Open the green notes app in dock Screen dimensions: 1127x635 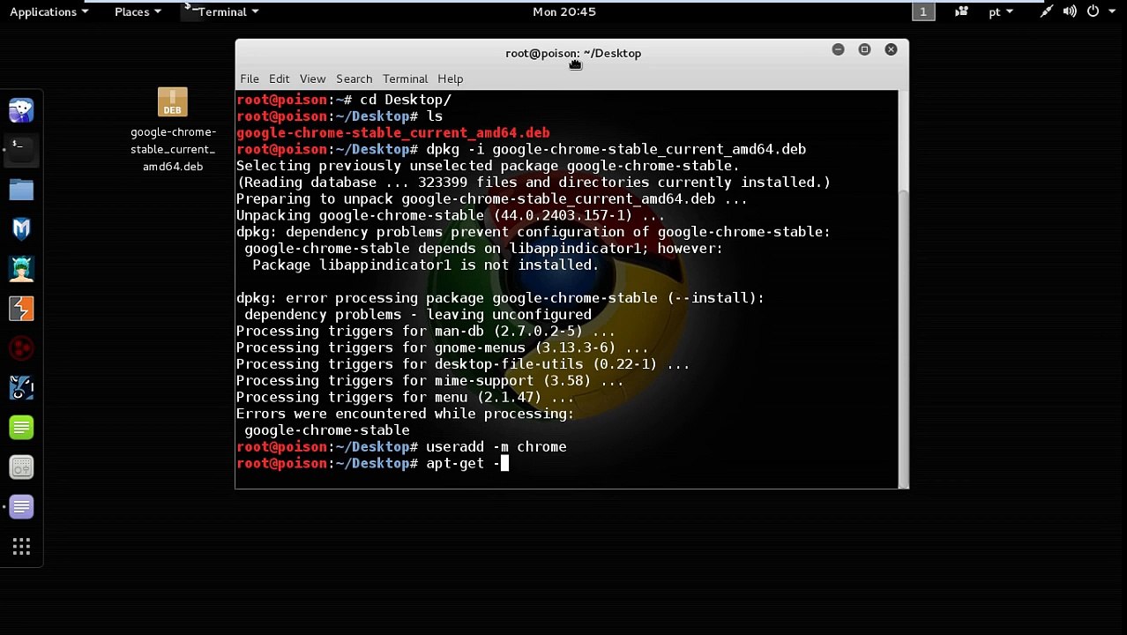coord(21,428)
